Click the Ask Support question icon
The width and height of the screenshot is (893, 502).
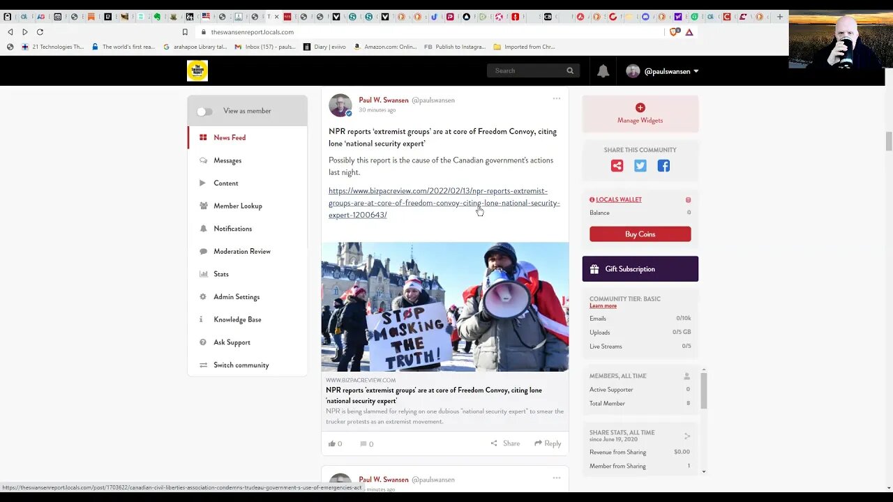tap(203, 342)
